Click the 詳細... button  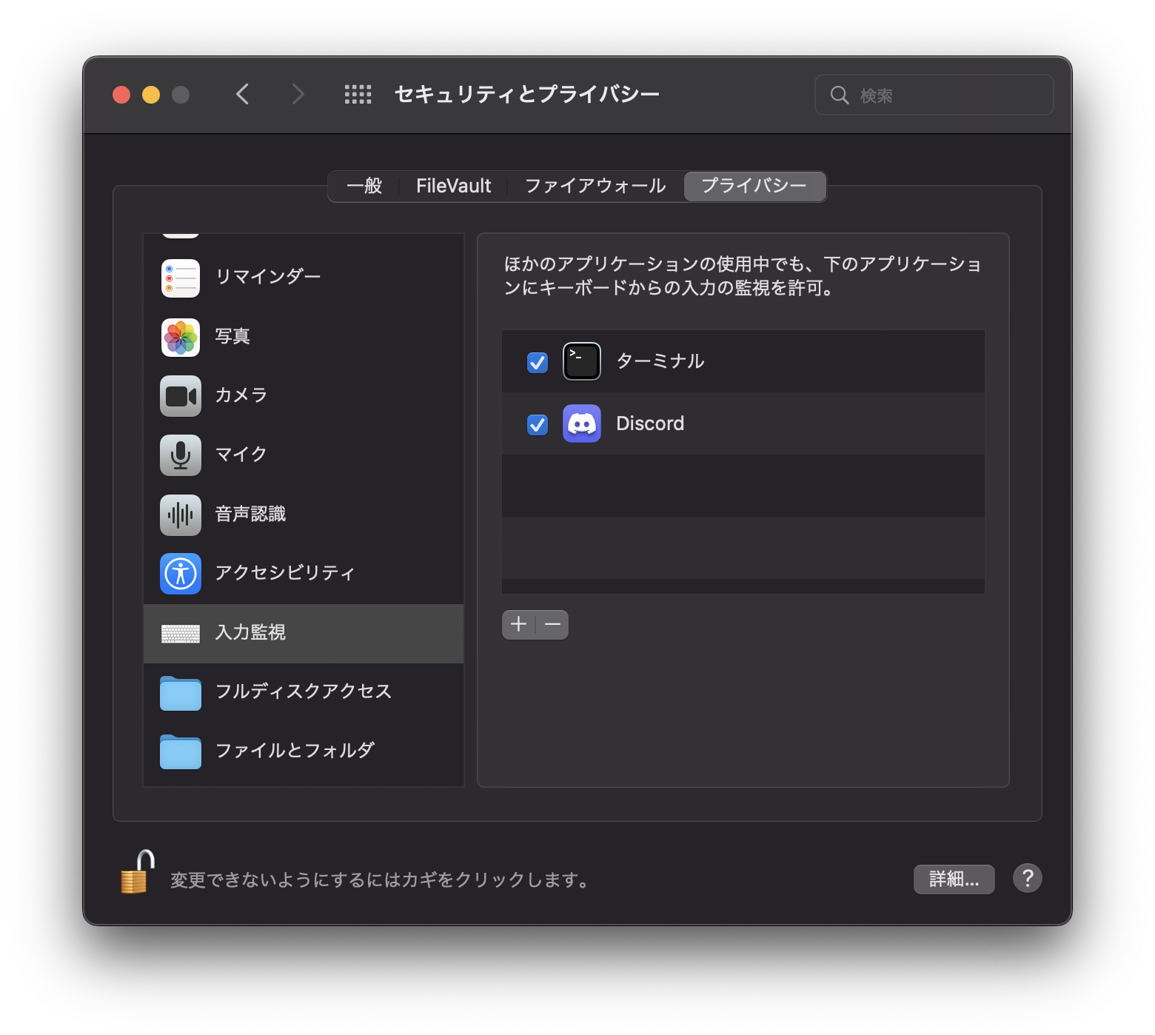pos(954,879)
